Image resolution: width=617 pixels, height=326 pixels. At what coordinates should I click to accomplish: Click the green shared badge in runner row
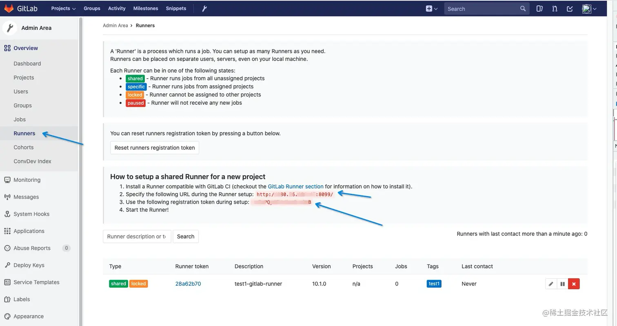(x=118, y=284)
